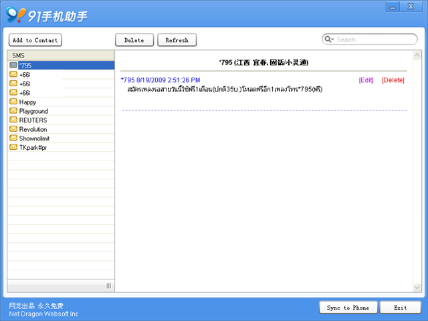Open the Shownolimit SMS thread
This screenshot has width=428, height=321.
61,138
